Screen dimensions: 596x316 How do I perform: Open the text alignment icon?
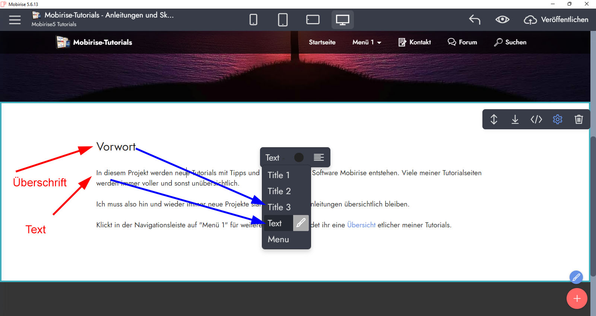(x=319, y=158)
